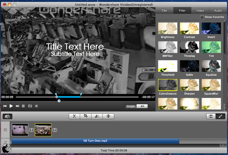Click the round marker below the progress bar
The width and height of the screenshot is (228, 155).
(59, 101)
